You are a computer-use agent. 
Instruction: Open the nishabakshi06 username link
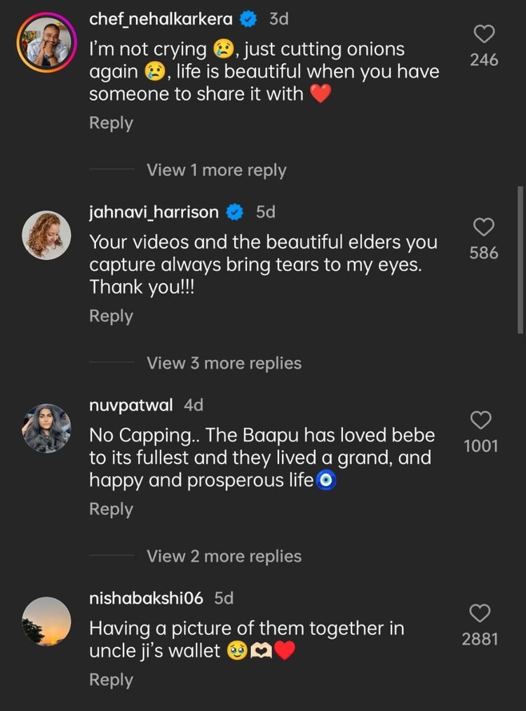point(146,598)
